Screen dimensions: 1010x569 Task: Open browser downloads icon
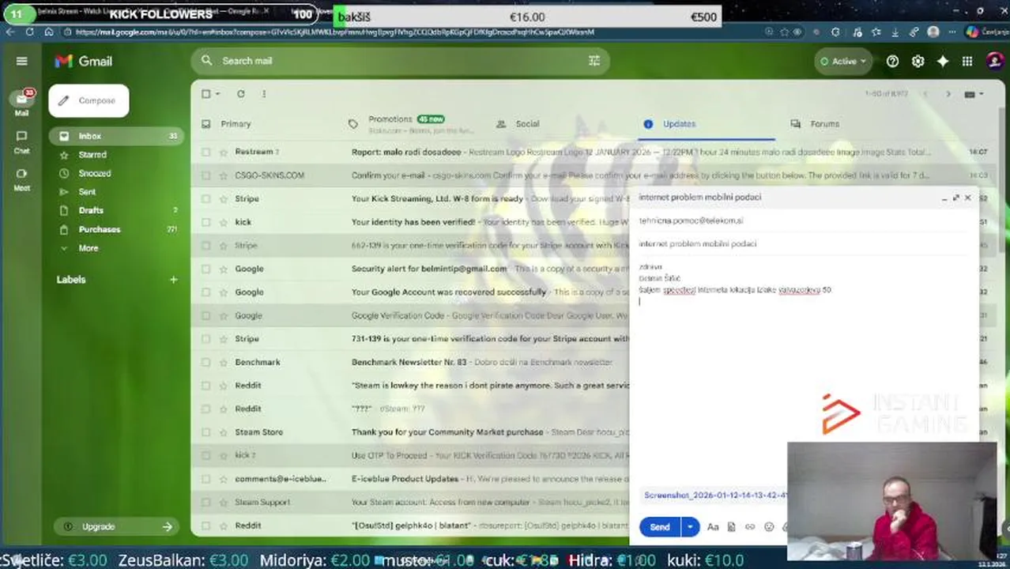point(895,32)
